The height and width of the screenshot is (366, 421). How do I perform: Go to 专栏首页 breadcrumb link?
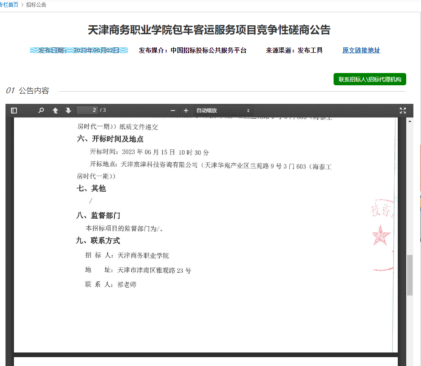coord(9,5)
